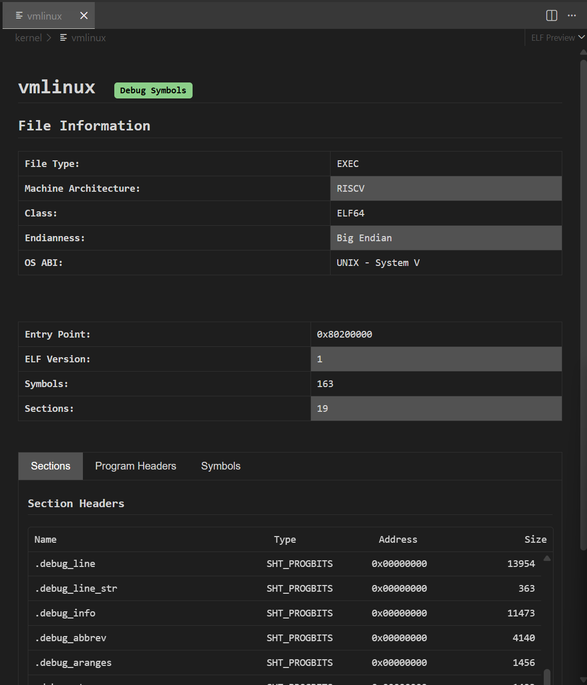Click the entry point value 0x80200000
This screenshot has height=685, width=587.
pos(344,335)
